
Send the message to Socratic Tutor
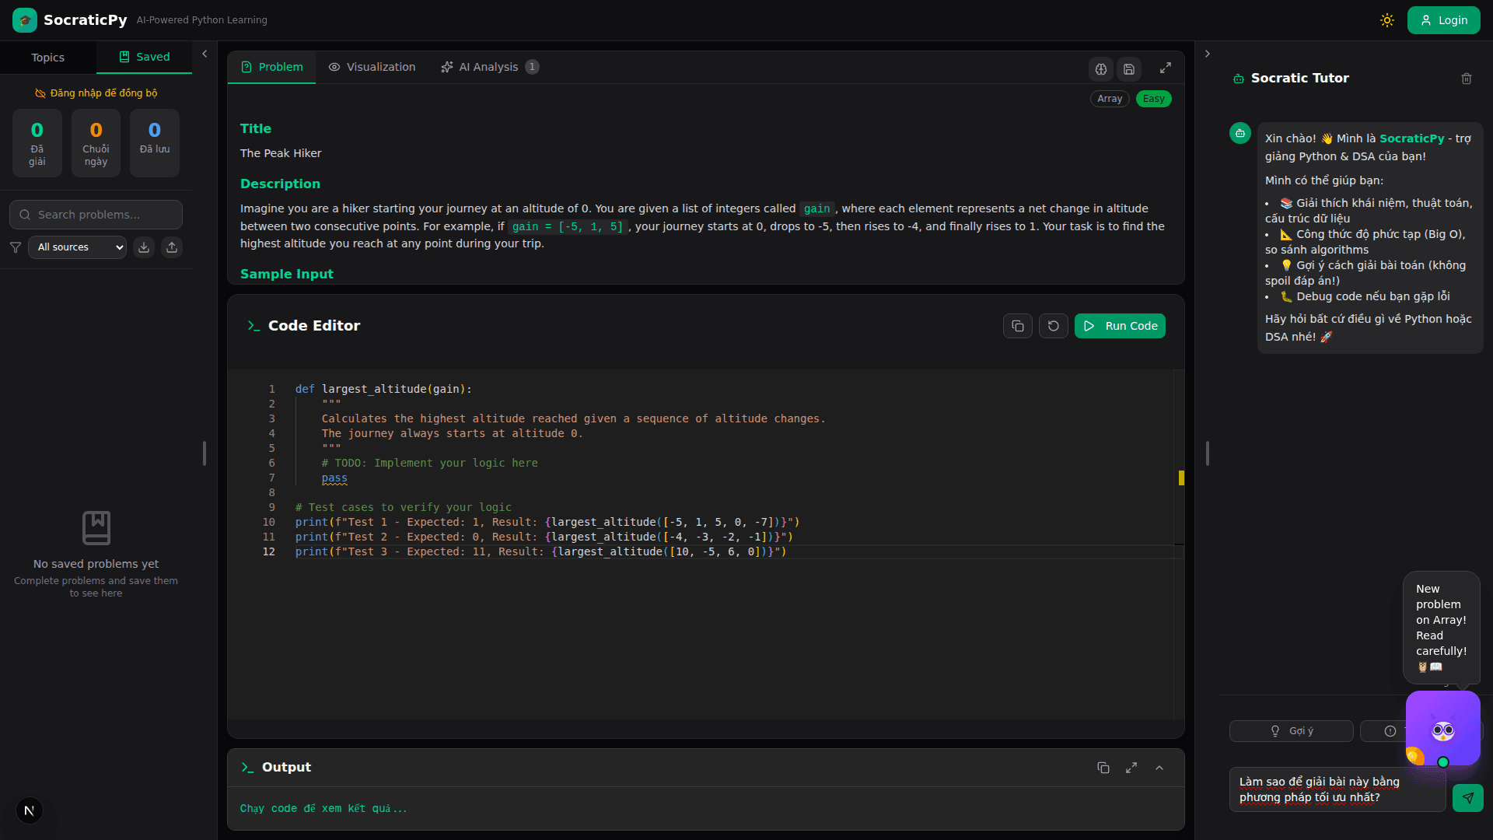coord(1467,798)
